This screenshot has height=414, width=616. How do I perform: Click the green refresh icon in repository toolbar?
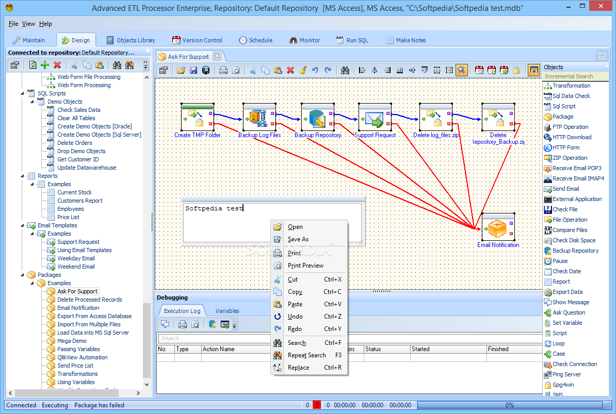(x=33, y=65)
